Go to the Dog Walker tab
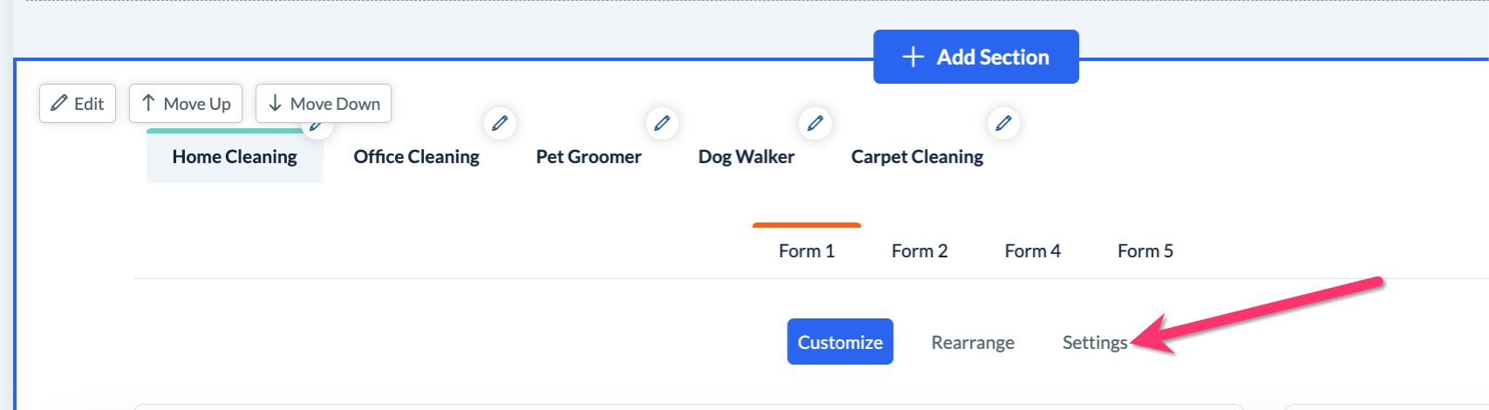 tap(746, 157)
